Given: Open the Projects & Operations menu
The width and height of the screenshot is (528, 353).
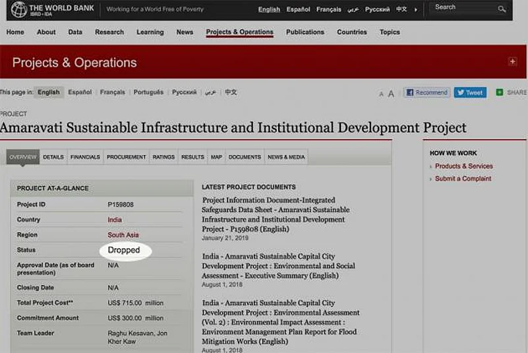Looking at the screenshot, I should [239, 32].
